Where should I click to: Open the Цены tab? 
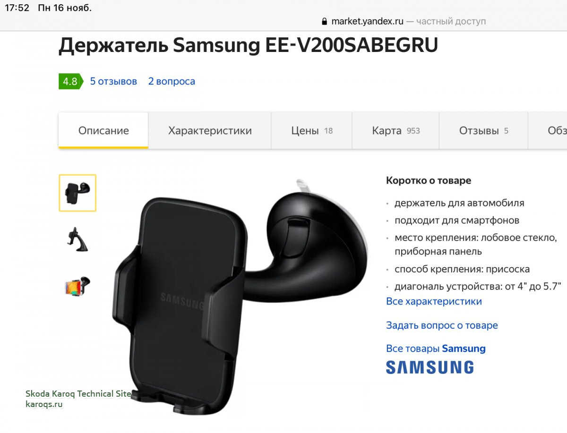pyautogui.click(x=312, y=131)
